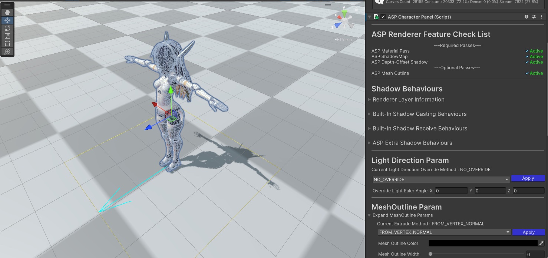Expand Renderer Layer Information section
This screenshot has width=548, height=258.
pyautogui.click(x=408, y=99)
